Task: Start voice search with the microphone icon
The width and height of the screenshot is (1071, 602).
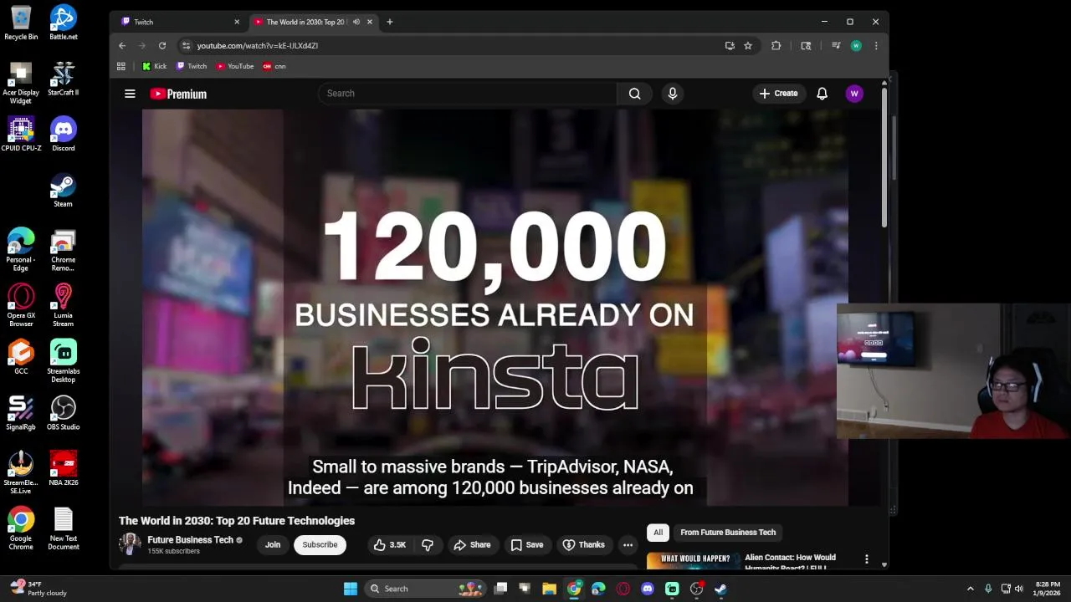Action: coord(673,94)
